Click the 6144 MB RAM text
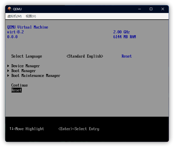Screen dimensions: 174x147 pyautogui.click(x=125, y=37)
